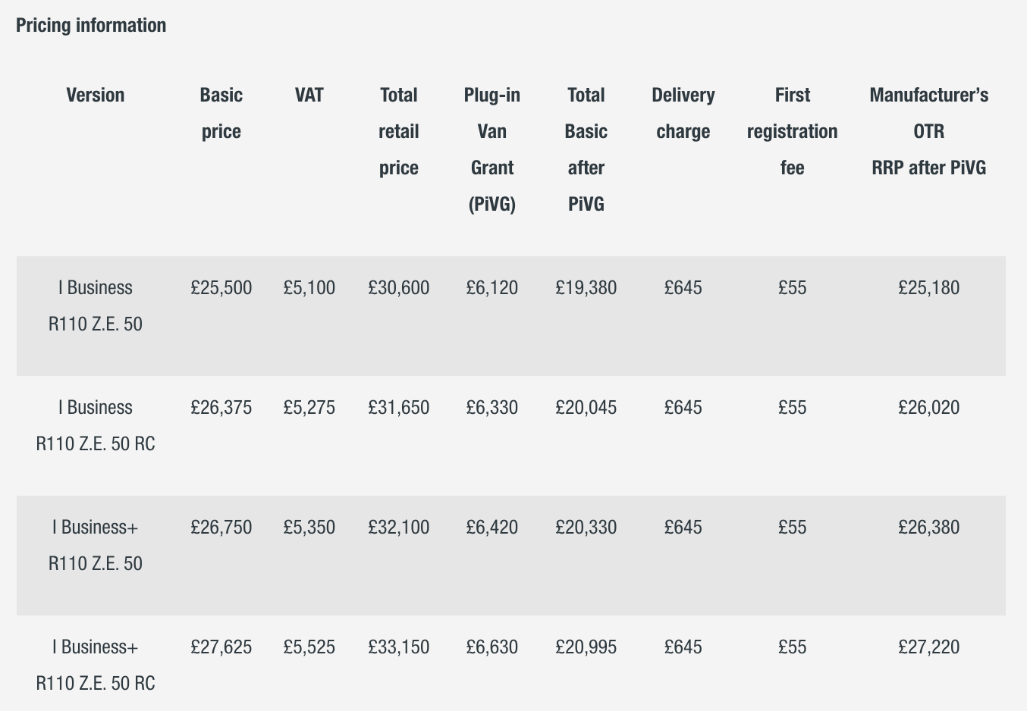Click the £26,020 OTR price cell
1027x711 pixels.
coord(928,408)
